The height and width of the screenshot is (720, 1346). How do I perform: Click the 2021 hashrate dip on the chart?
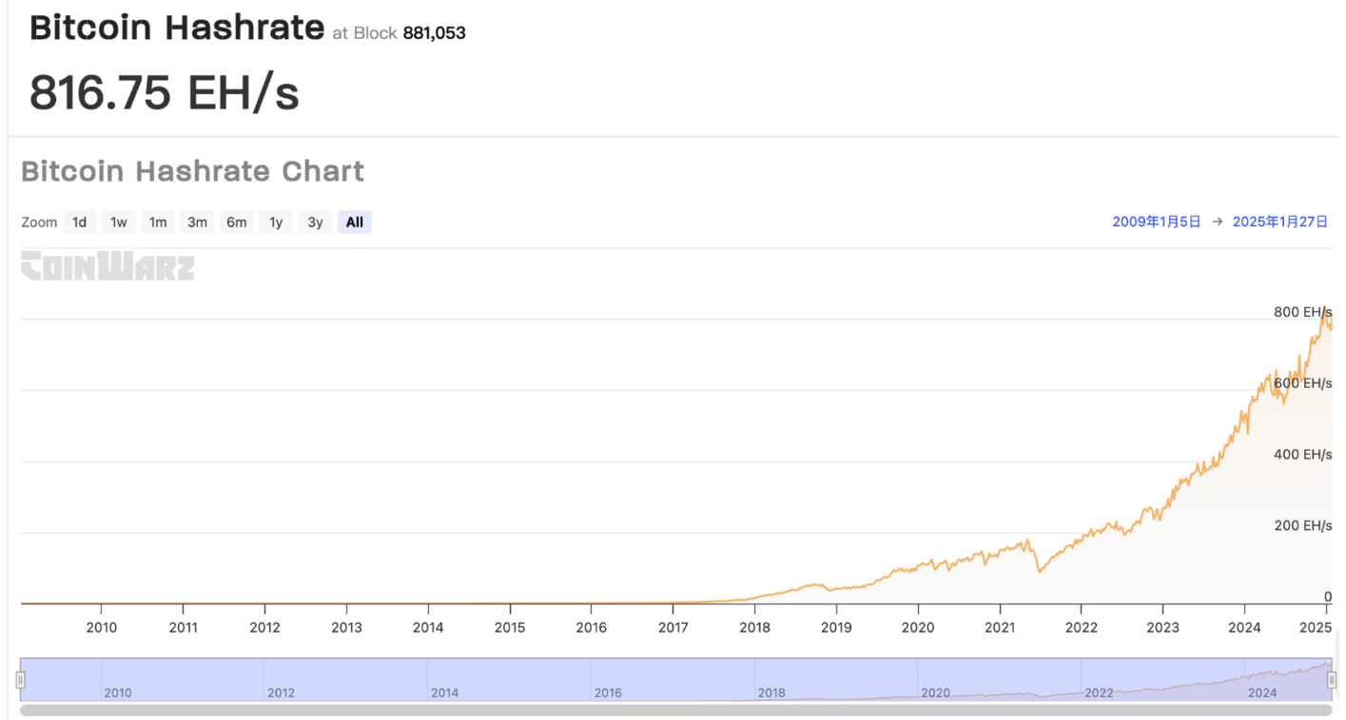[1040, 571]
